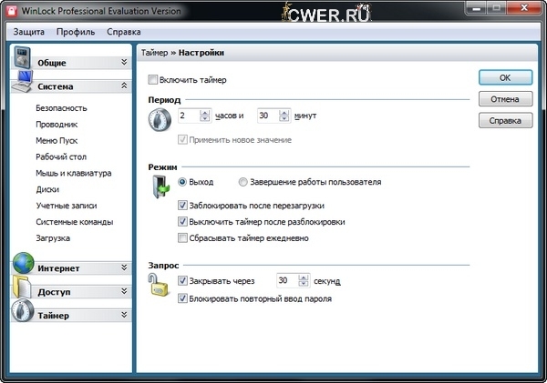The image size is (547, 383).
Task: Select Завершение работы пользователя radio option
Action: tap(243, 182)
